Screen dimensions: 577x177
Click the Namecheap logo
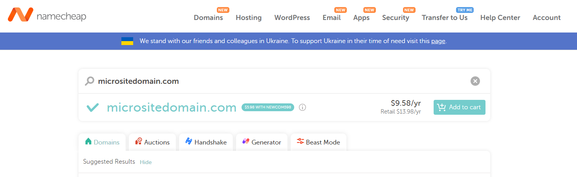[47, 16]
